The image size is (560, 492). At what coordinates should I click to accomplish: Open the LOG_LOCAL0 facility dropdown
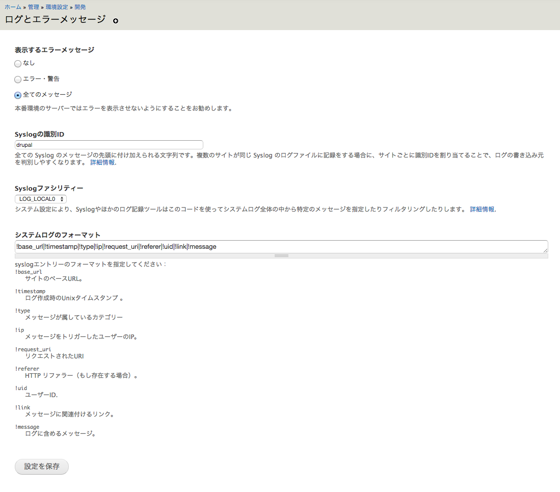coord(41,199)
